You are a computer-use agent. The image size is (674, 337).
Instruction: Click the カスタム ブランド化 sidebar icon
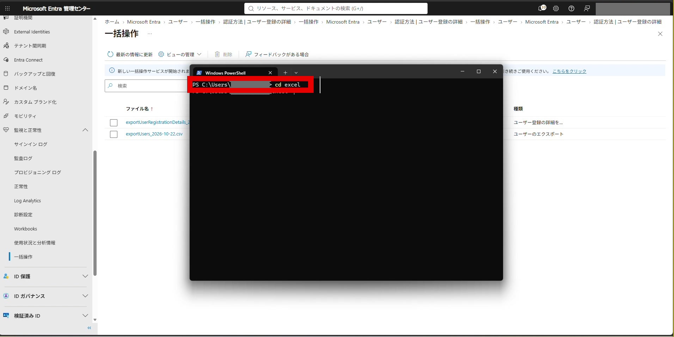pyautogui.click(x=6, y=102)
